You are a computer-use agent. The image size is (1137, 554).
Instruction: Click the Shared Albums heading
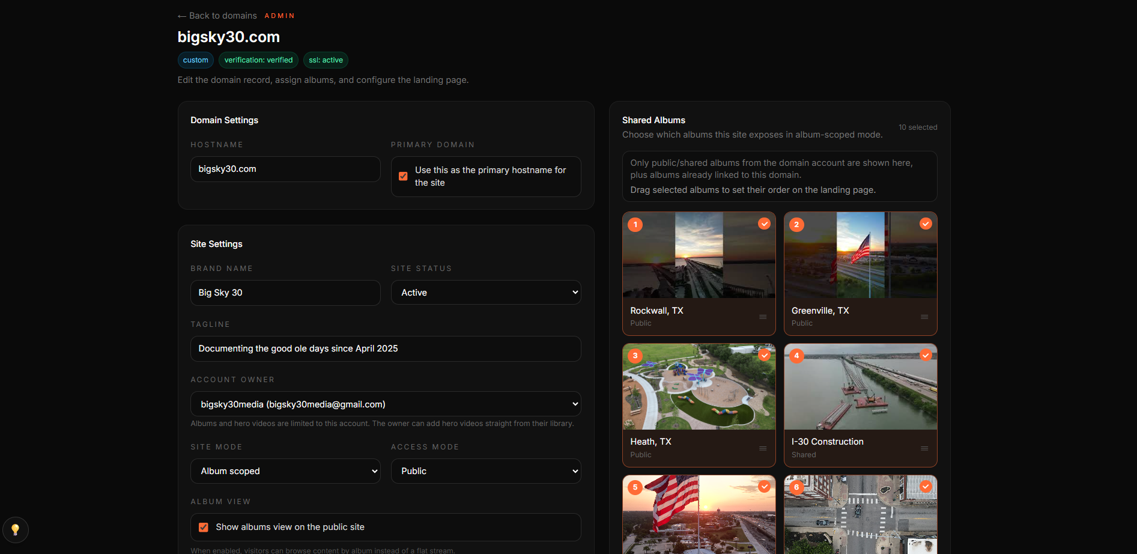653,120
